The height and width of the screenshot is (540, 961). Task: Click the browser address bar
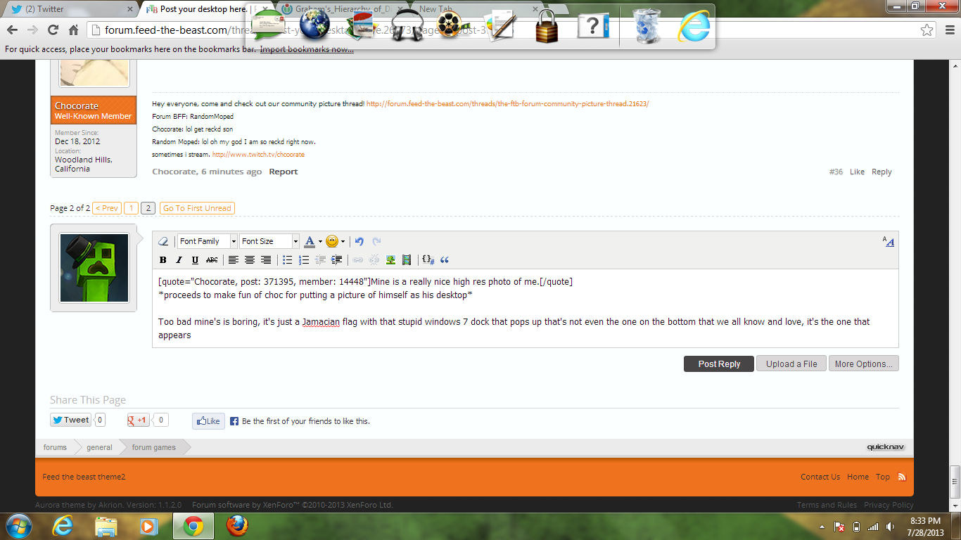pos(512,30)
